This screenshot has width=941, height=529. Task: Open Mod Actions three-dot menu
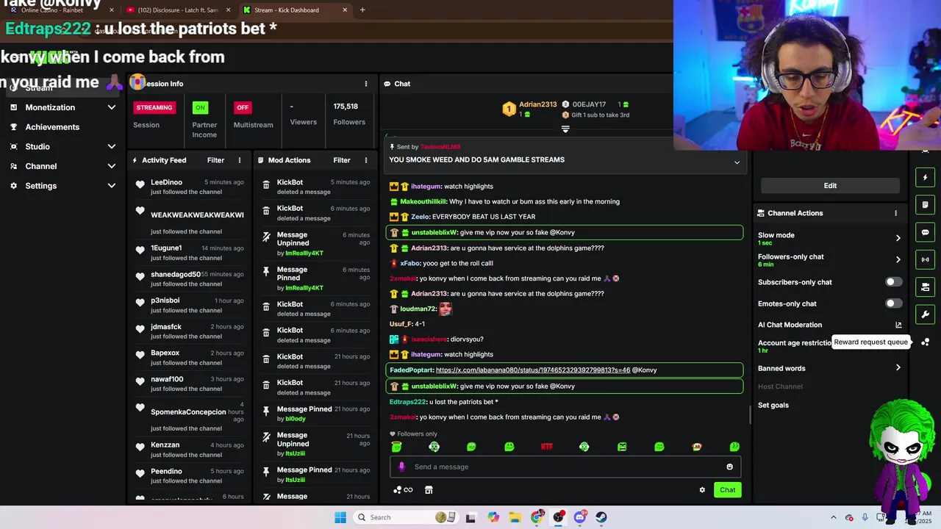(366, 160)
